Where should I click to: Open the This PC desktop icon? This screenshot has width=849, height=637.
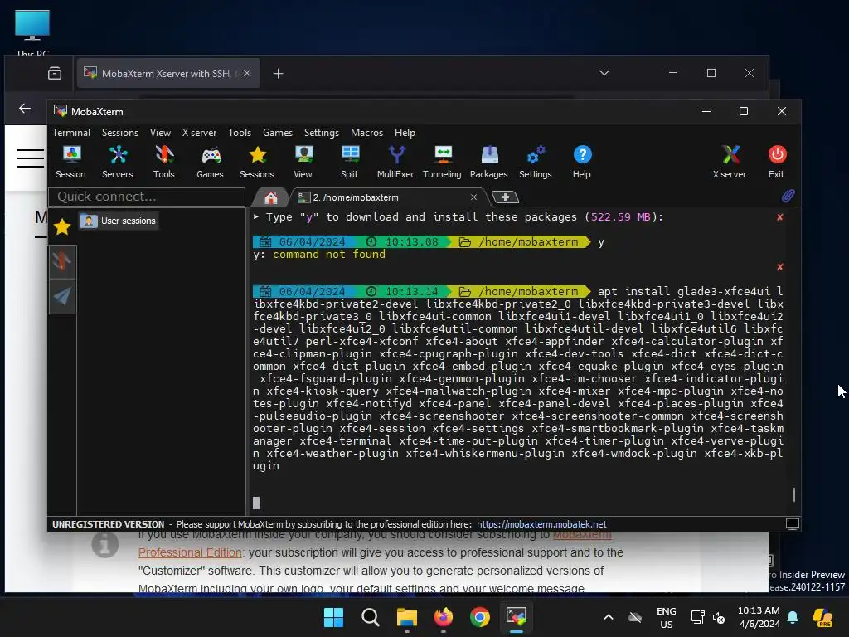tap(32, 32)
